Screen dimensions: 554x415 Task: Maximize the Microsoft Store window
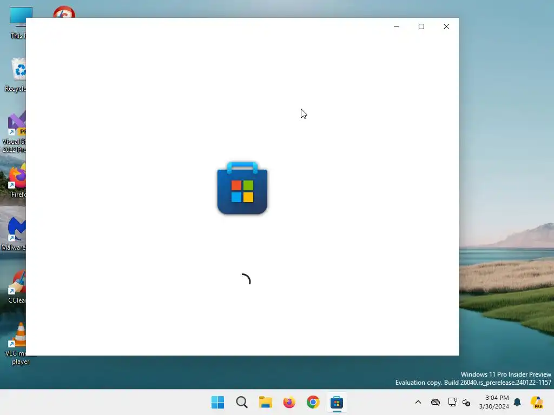[x=421, y=26]
